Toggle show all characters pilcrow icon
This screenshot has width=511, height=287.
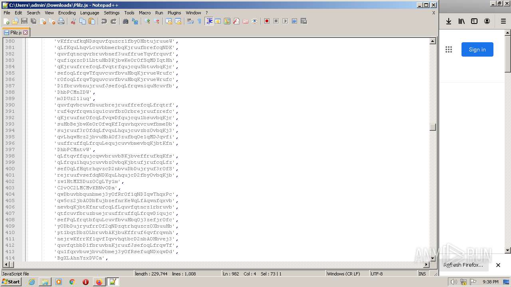(200, 21)
